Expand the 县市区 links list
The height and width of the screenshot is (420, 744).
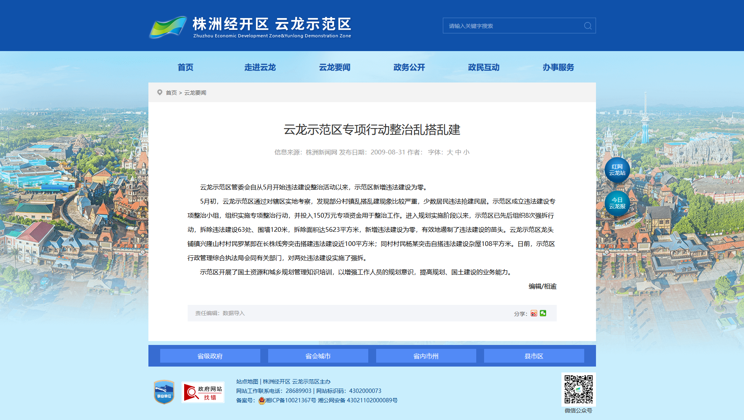click(x=534, y=356)
